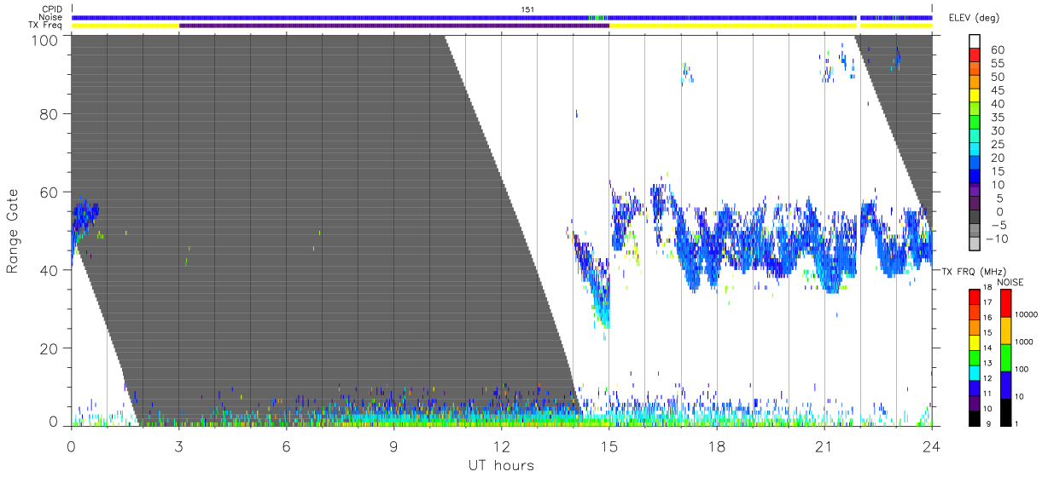Image resolution: width=1048 pixels, height=483 pixels.
Task: Click the NOISE legend title
Action: (1010, 282)
